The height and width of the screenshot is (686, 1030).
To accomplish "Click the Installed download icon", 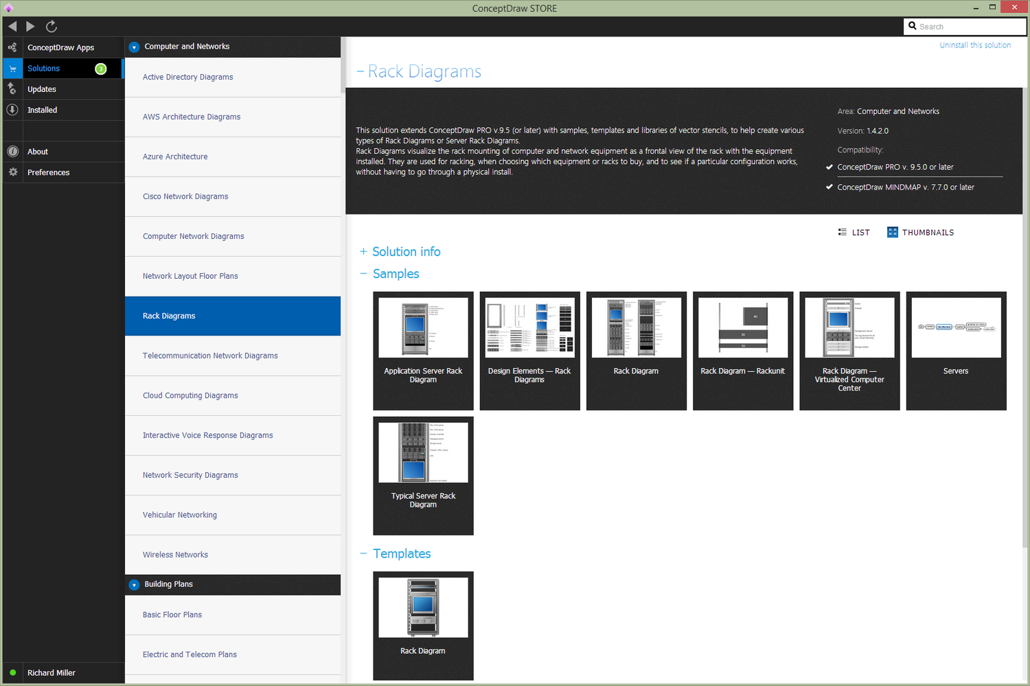I will pyautogui.click(x=12, y=110).
